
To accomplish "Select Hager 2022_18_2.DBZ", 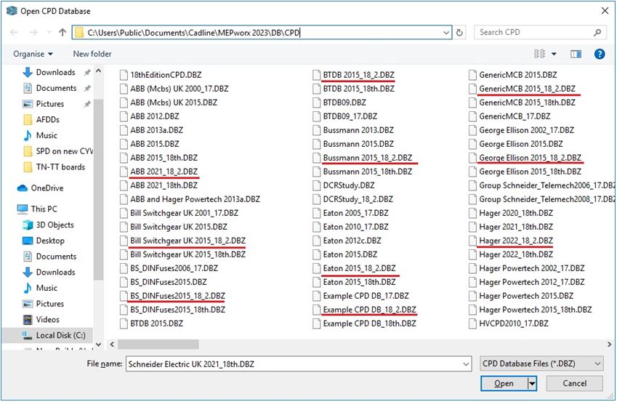I will (x=516, y=241).
